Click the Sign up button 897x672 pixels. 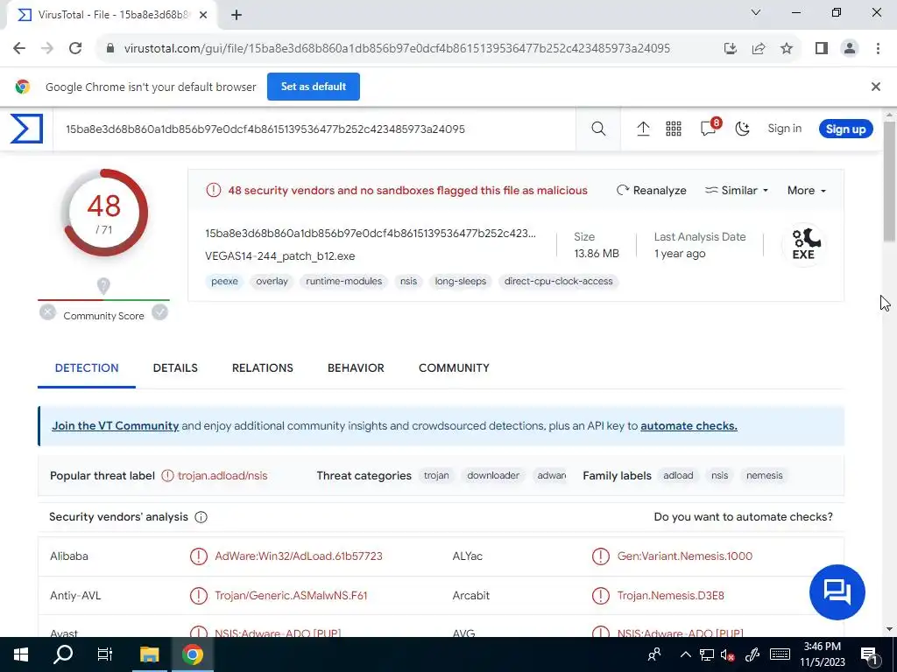coord(845,129)
